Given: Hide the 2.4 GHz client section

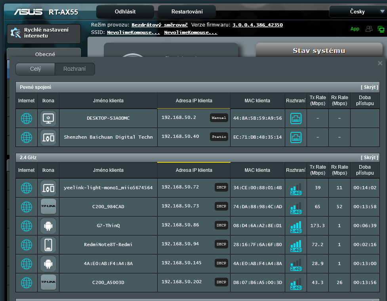Looking at the screenshot, I should pos(369,158).
